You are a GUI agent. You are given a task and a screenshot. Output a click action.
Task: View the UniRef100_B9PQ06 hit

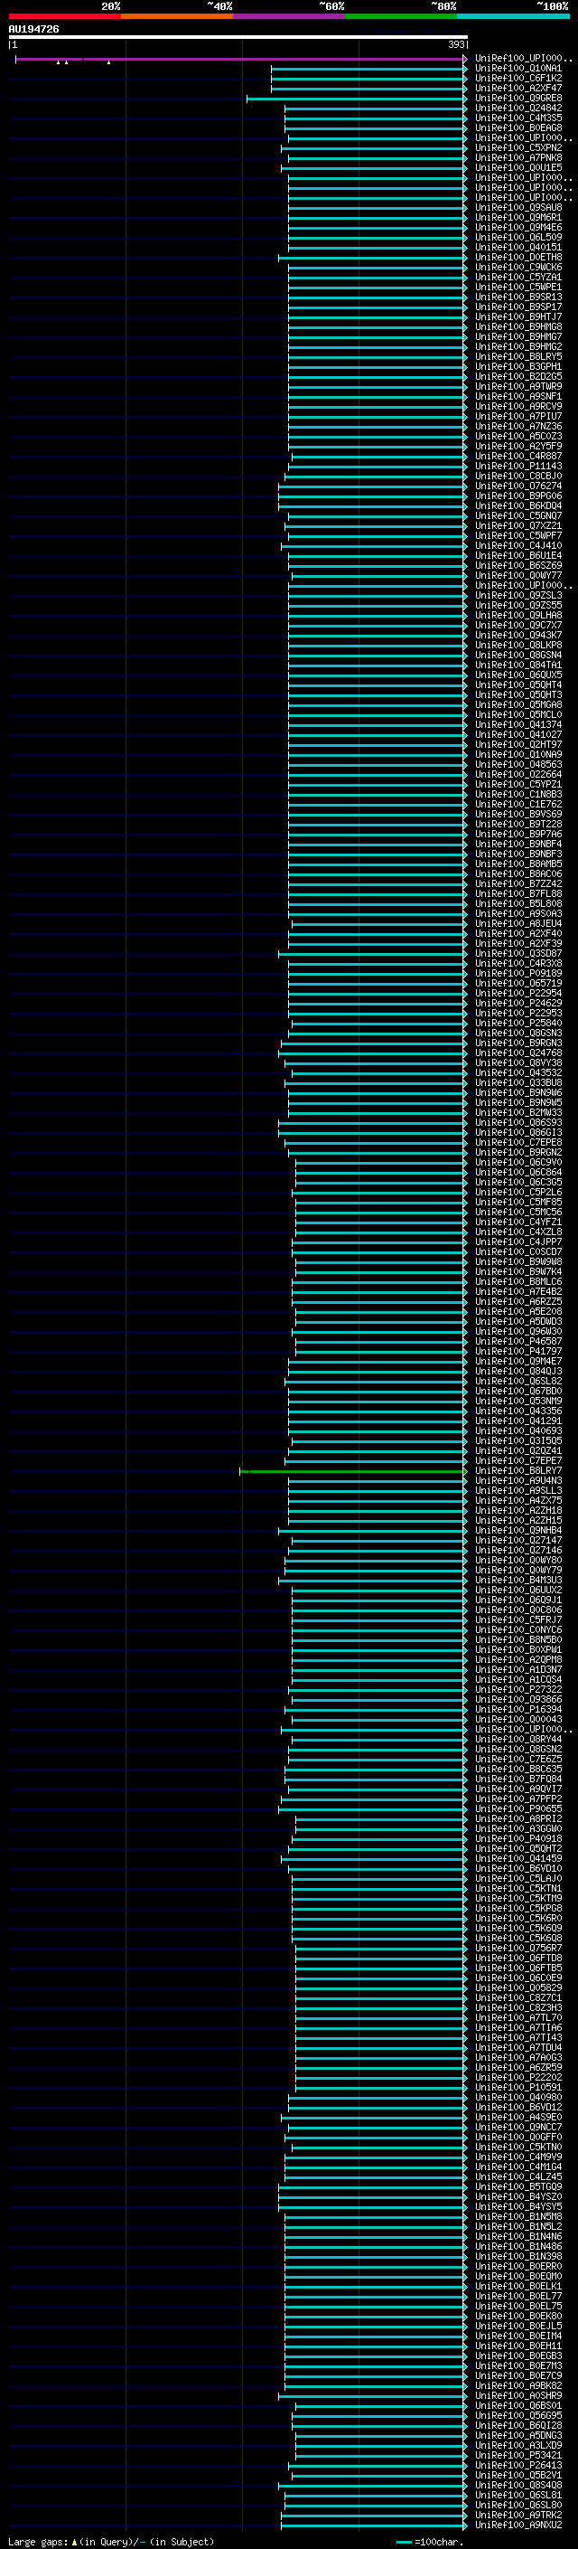(518, 496)
